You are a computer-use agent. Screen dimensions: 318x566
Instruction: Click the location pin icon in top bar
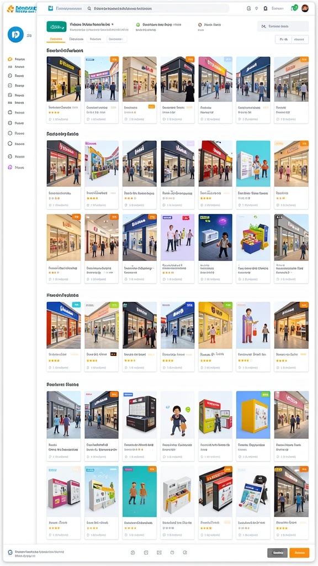(256, 8)
